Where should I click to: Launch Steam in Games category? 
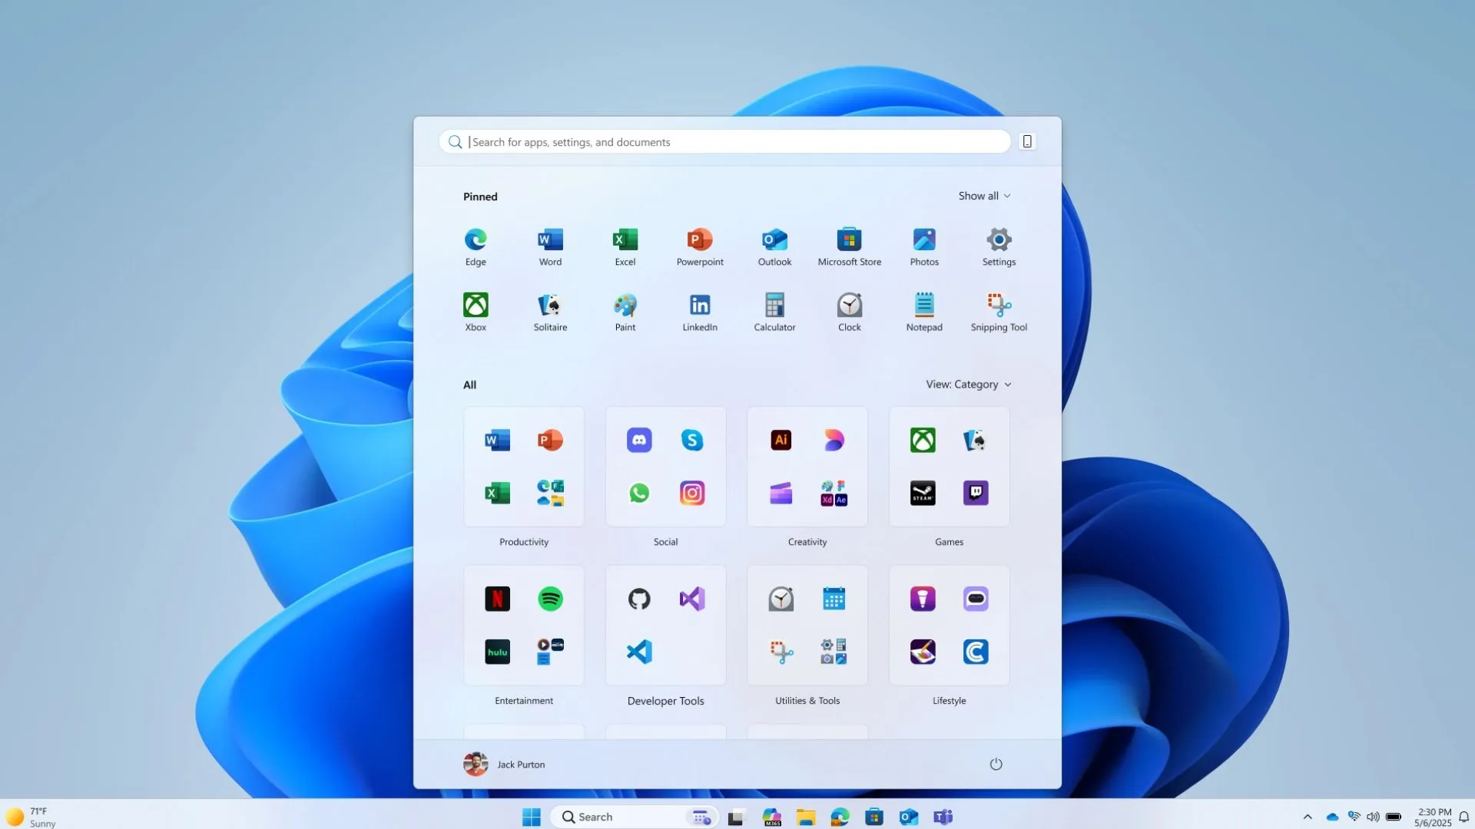click(923, 493)
